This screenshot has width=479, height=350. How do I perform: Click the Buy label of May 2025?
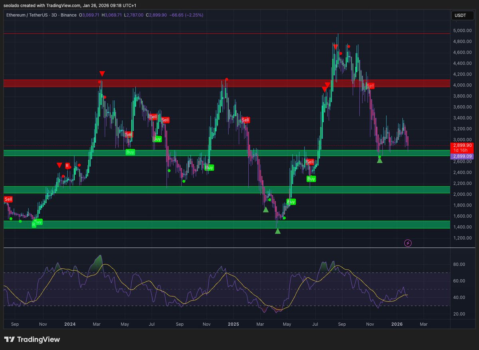pos(291,202)
